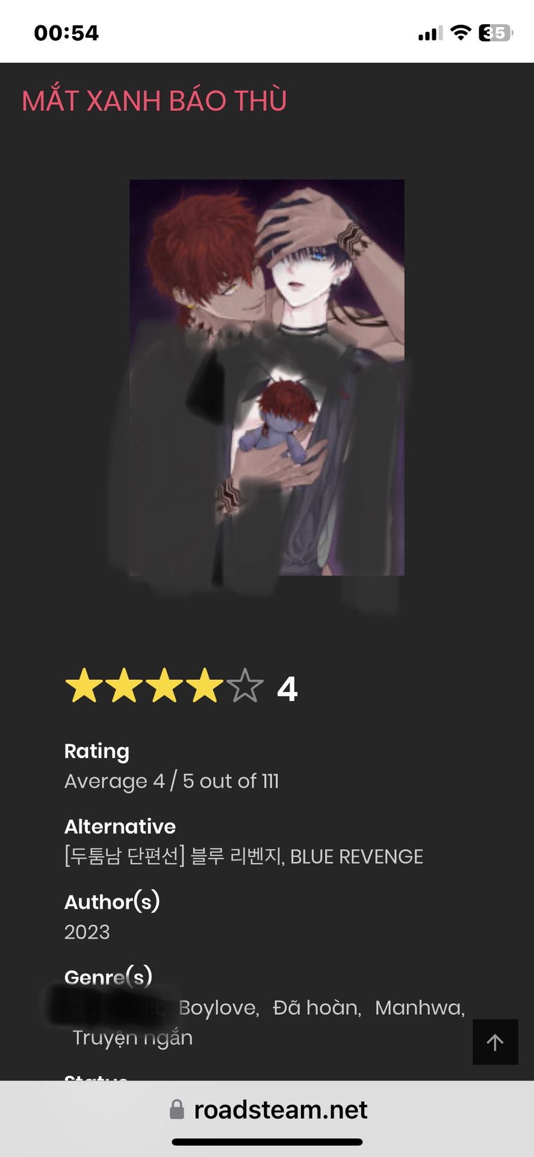The width and height of the screenshot is (534, 1157).
Task: Give five stars via the empty star
Action: click(x=245, y=686)
